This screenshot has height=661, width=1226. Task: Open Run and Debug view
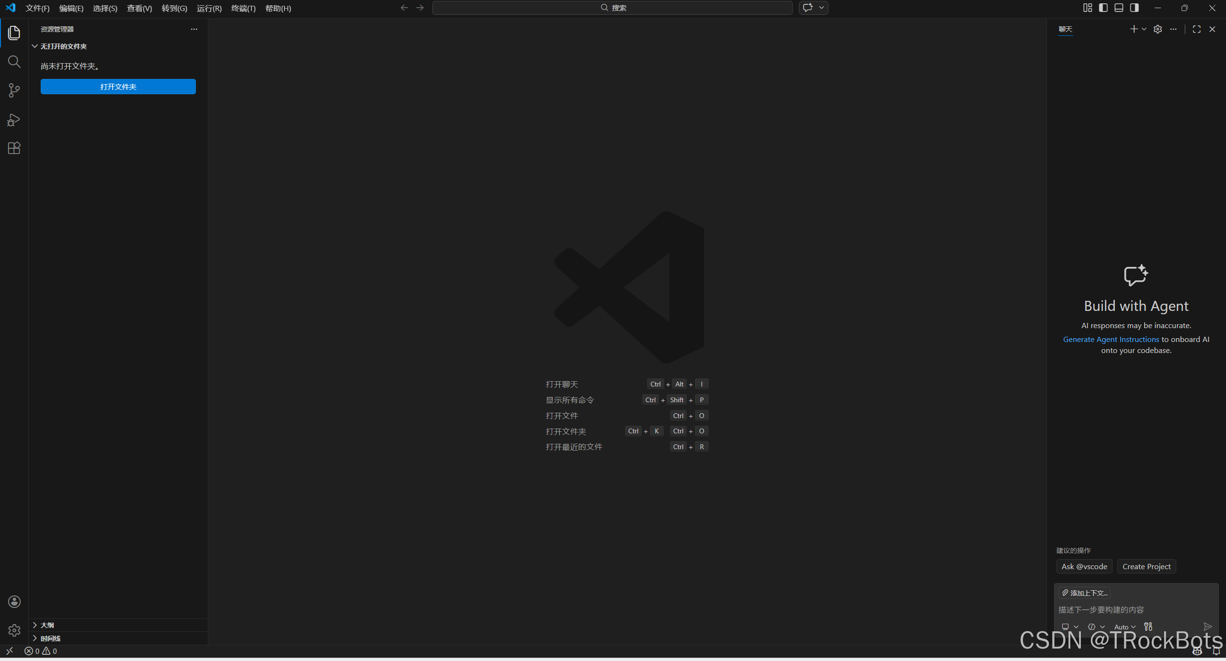14,120
